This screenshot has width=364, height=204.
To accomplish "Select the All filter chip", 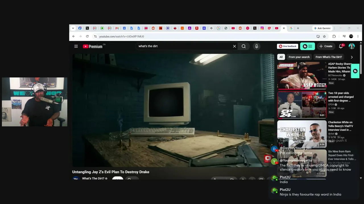I will [x=281, y=57].
